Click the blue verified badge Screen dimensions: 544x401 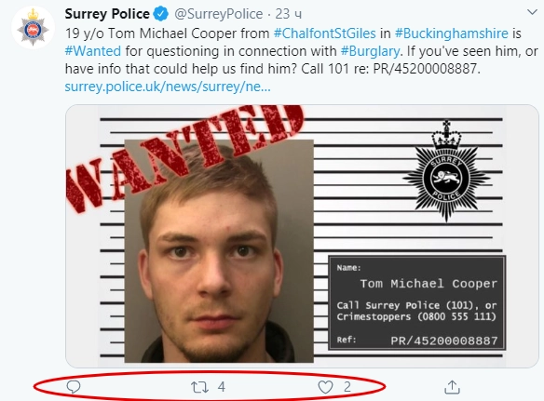pos(161,14)
